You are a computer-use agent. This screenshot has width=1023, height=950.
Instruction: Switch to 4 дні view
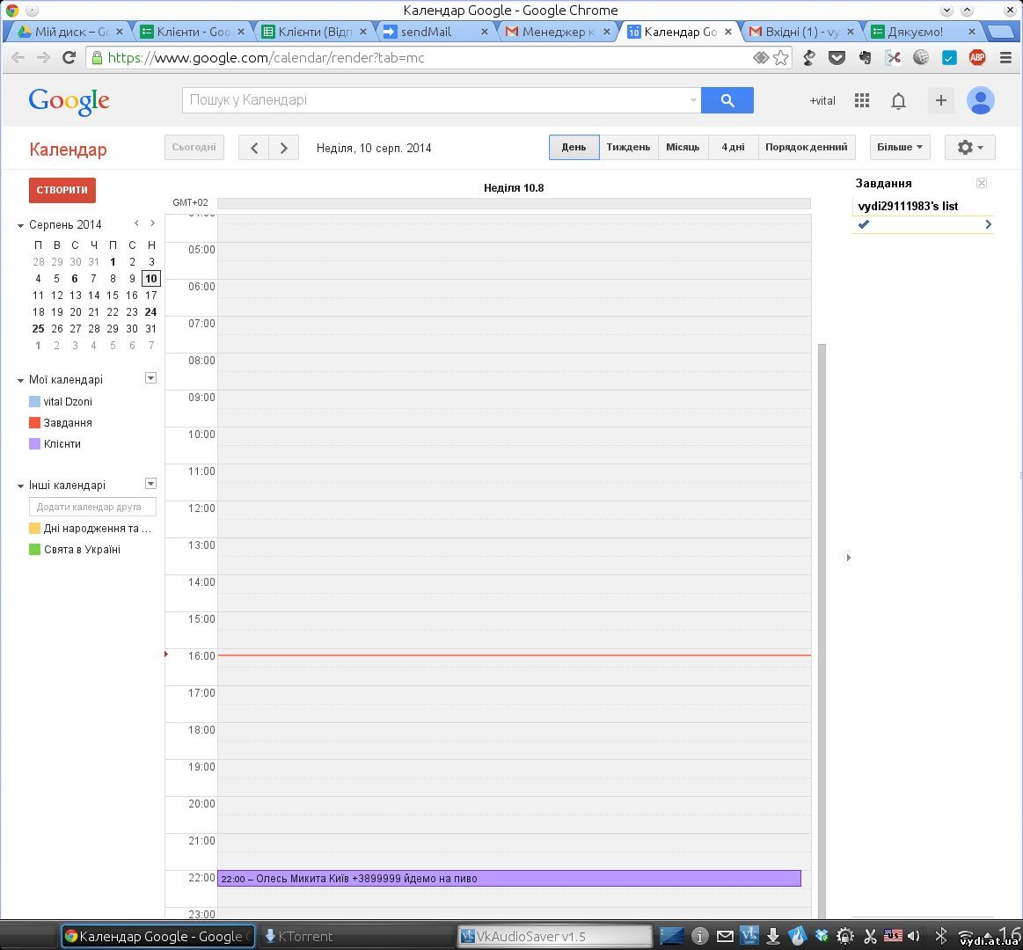[733, 148]
